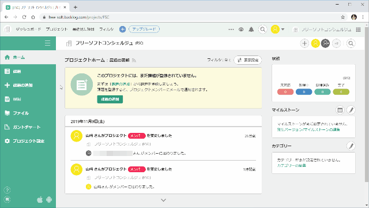
Task: Open milestone calendar icon
Action: point(340,110)
